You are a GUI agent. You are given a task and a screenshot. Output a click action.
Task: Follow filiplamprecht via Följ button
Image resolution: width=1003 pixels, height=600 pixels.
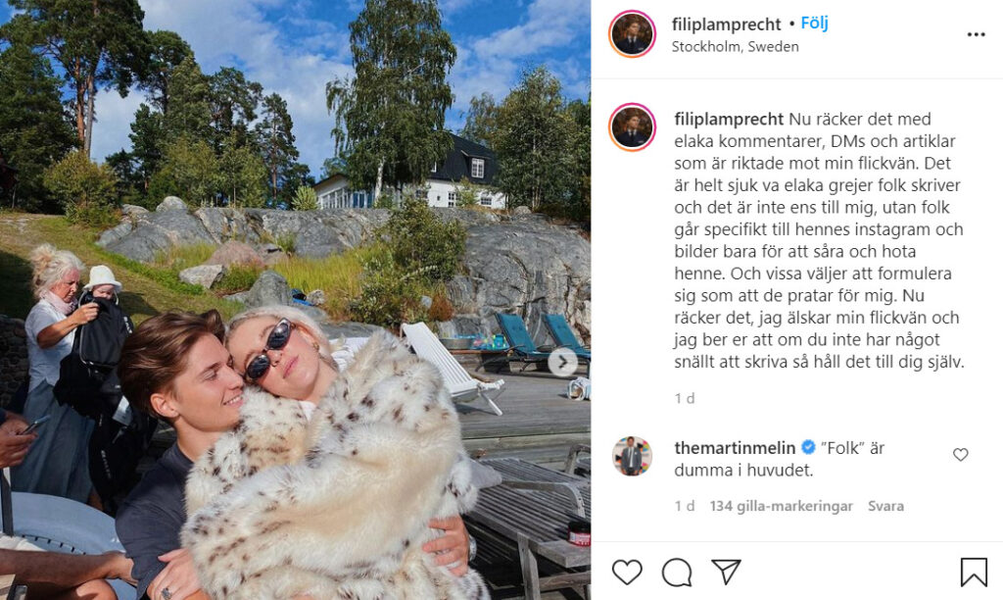click(x=814, y=24)
